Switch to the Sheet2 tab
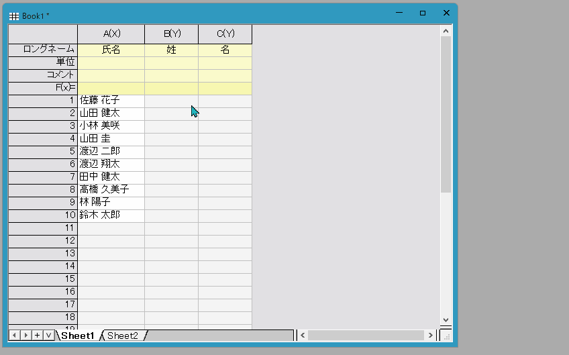The image size is (569, 355). (123, 336)
